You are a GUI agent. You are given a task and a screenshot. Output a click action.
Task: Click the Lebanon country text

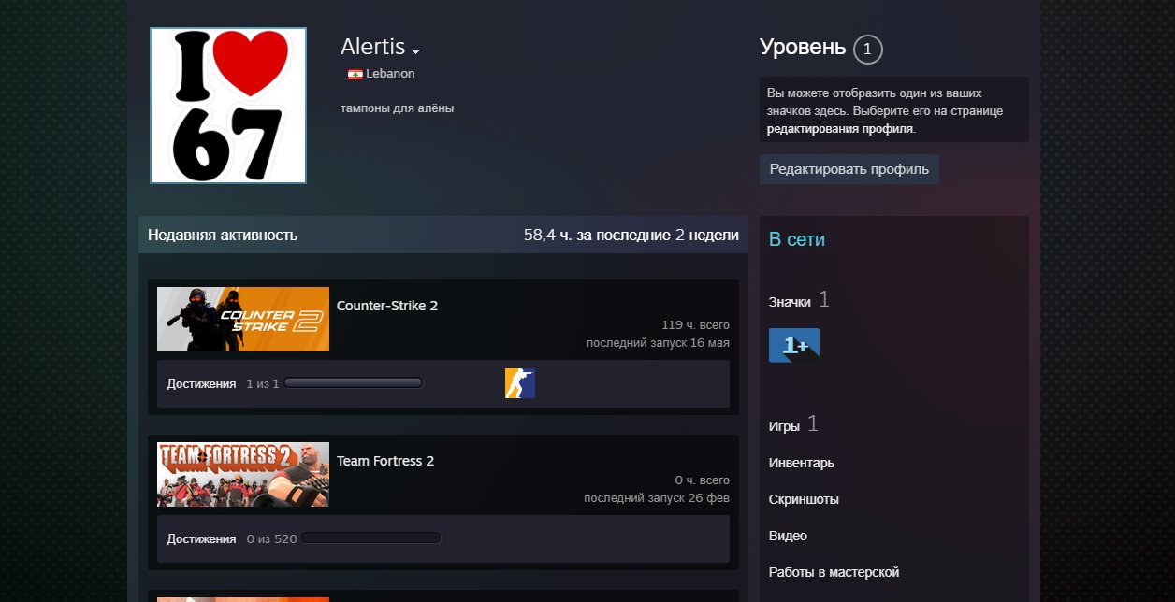pyautogui.click(x=390, y=73)
